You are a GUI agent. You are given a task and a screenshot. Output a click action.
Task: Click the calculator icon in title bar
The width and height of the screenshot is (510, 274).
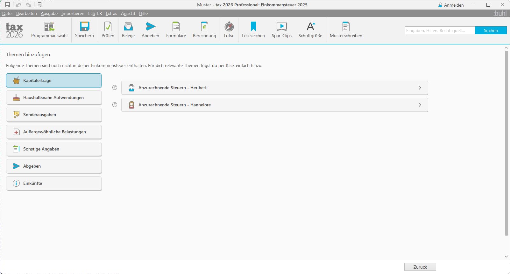pyautogui.click(x=40, y=5)
